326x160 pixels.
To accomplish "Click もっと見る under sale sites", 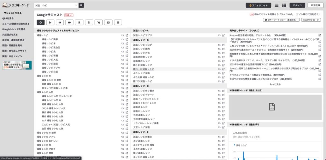I will click(x=275, y=84).
